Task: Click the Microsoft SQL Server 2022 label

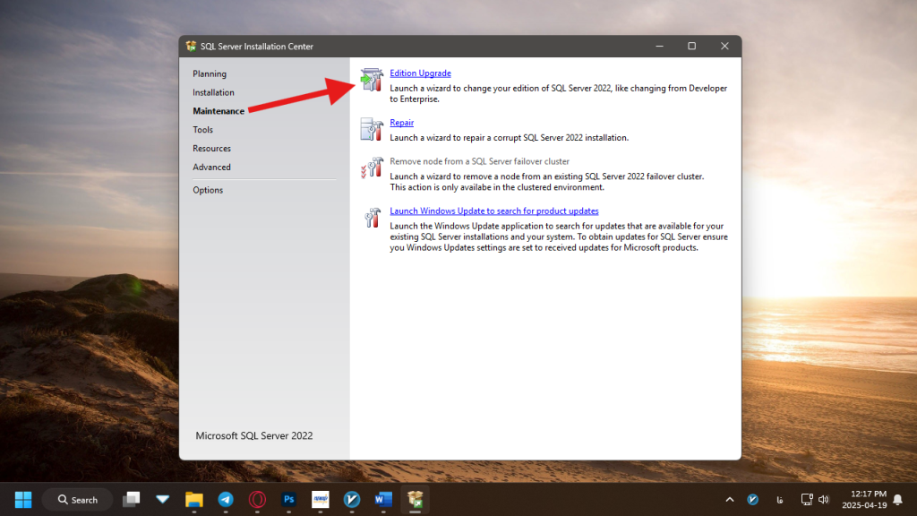Action: pyautogui.click(x=253, y=436)
